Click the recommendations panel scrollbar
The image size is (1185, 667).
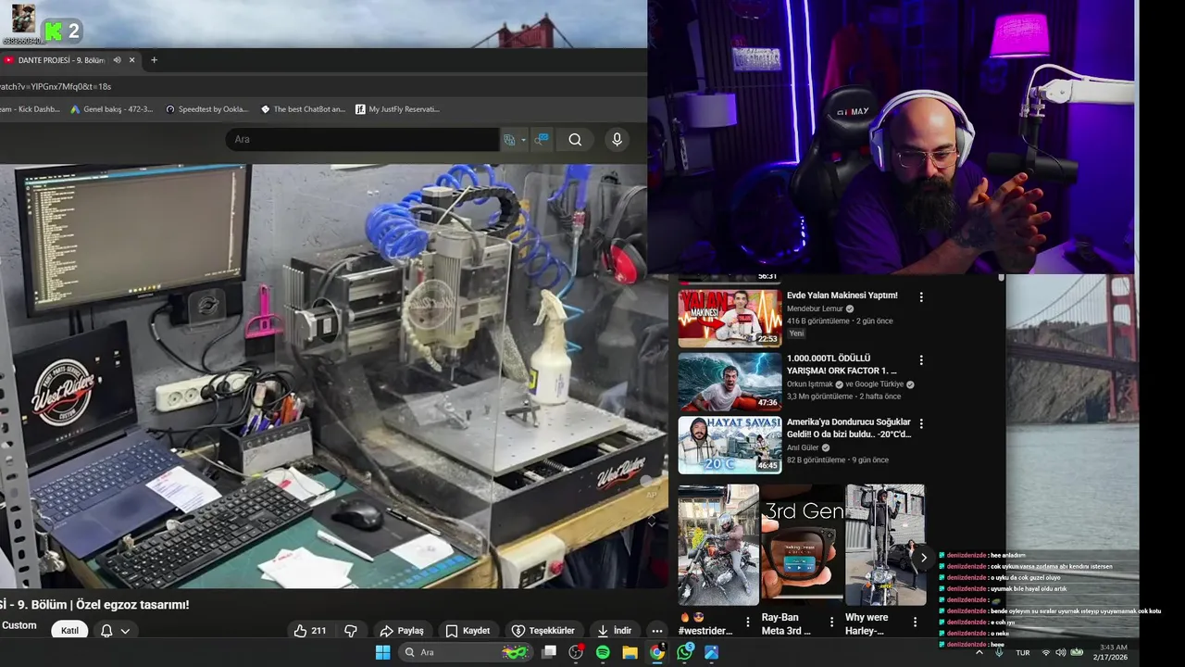coord(1001,278)
